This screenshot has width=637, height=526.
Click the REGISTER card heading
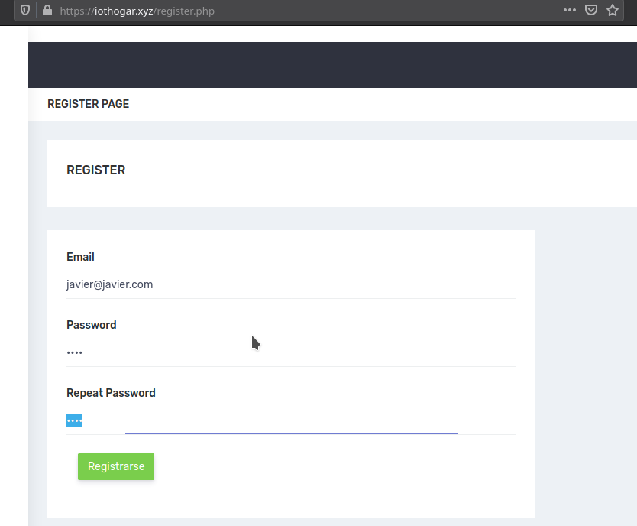(95, 170)
